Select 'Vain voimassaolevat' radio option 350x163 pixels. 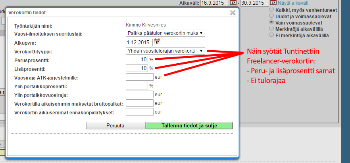[271, 22]
